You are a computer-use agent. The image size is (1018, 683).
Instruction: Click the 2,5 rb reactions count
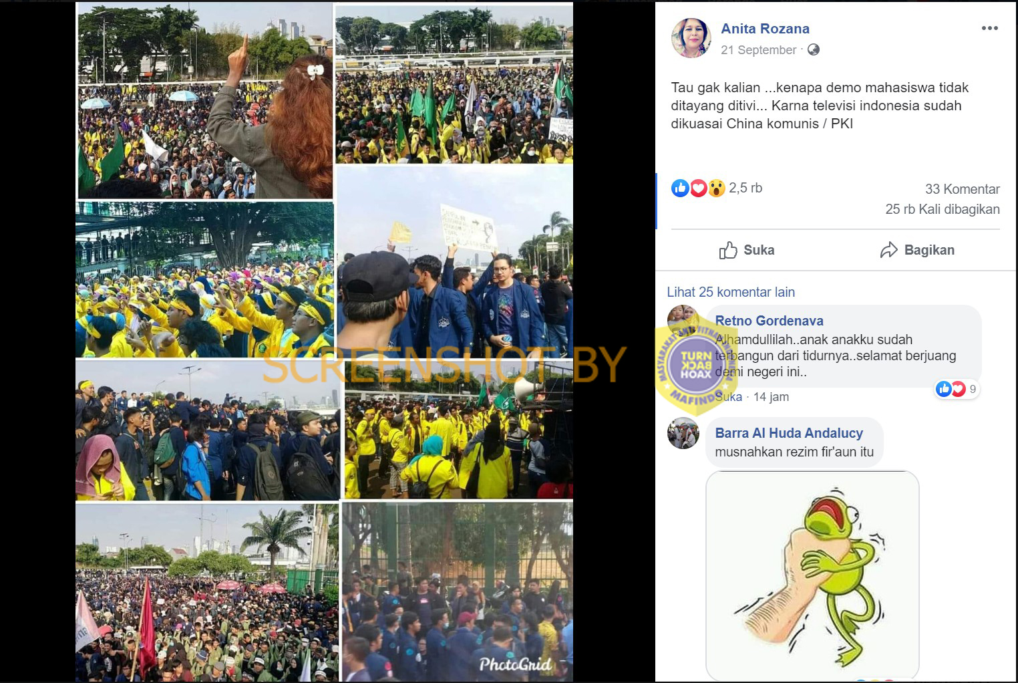pyautogui.click(x=745, y=188)
